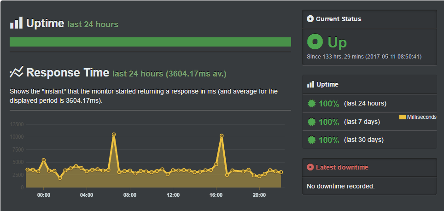Select the 10500ms peak point near 06:30
This screenshot has height=211, width=444.
pyautogui.click(x=114, y=135)
